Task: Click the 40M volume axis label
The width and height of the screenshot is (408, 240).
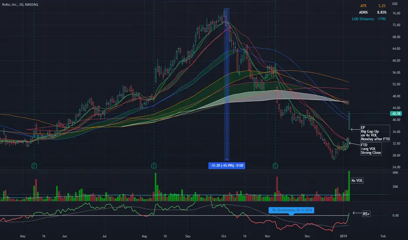Action: coord(395,172)
